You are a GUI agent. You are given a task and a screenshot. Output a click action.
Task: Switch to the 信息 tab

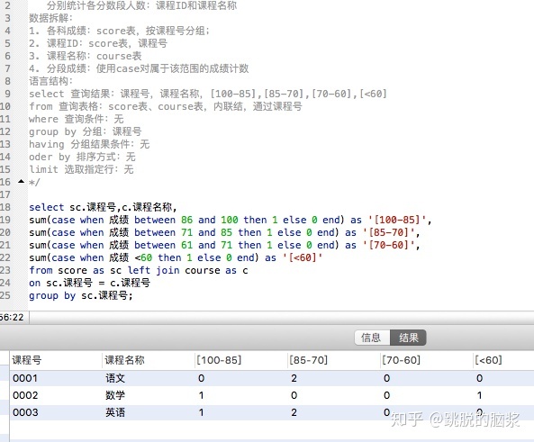[372, 338]
